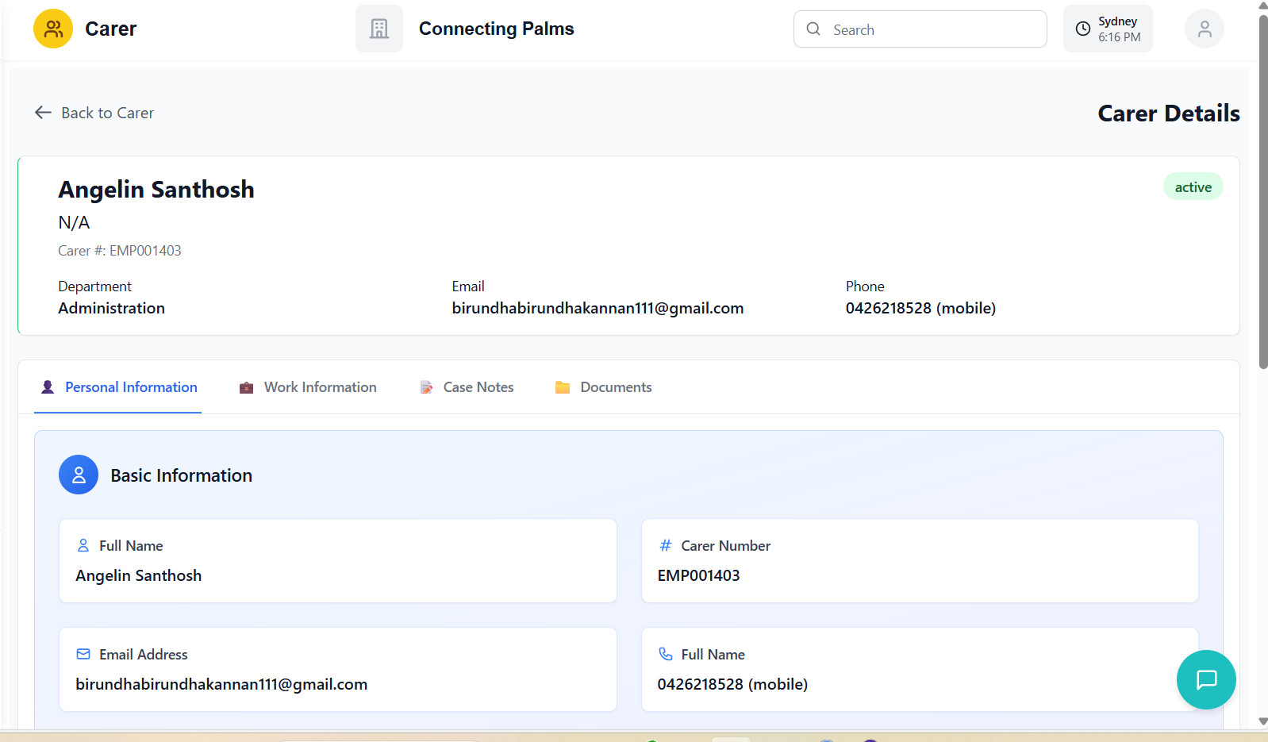Open the chat bubble widget

1205,679
